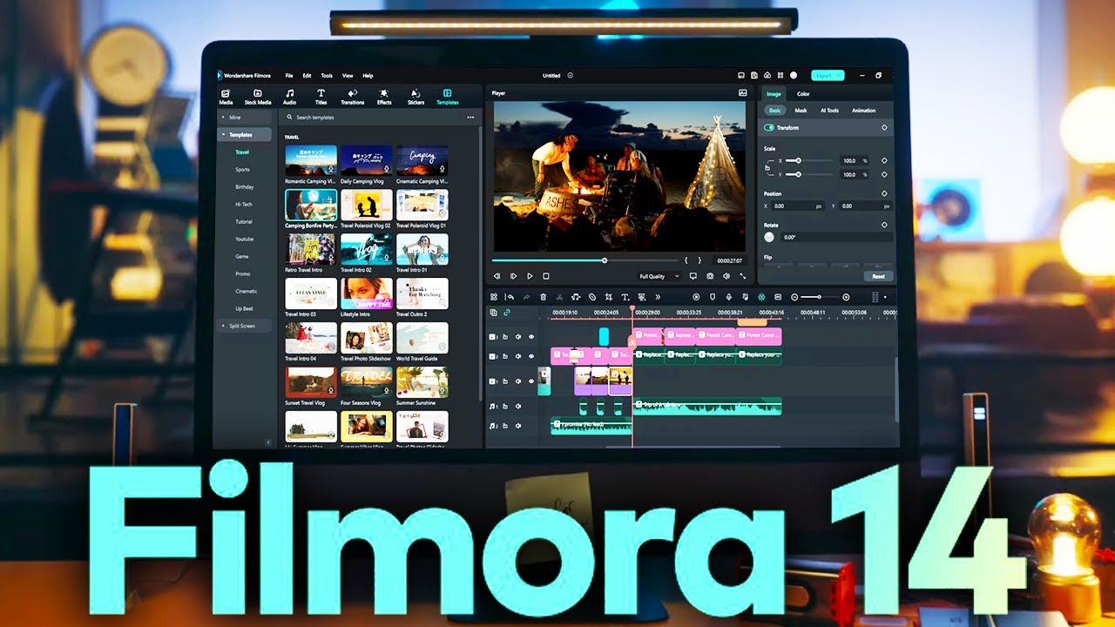
Task: Click the scissors split icon in timeline toolbar
Action: tap(559, 297)
